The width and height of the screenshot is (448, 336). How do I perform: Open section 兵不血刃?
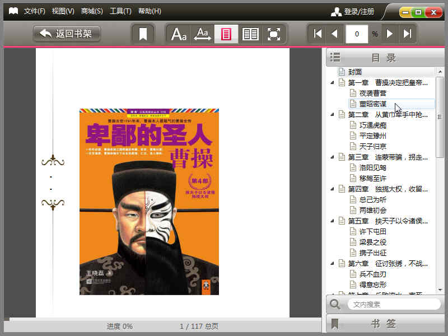pyautogui.click(x=372, y=274)
